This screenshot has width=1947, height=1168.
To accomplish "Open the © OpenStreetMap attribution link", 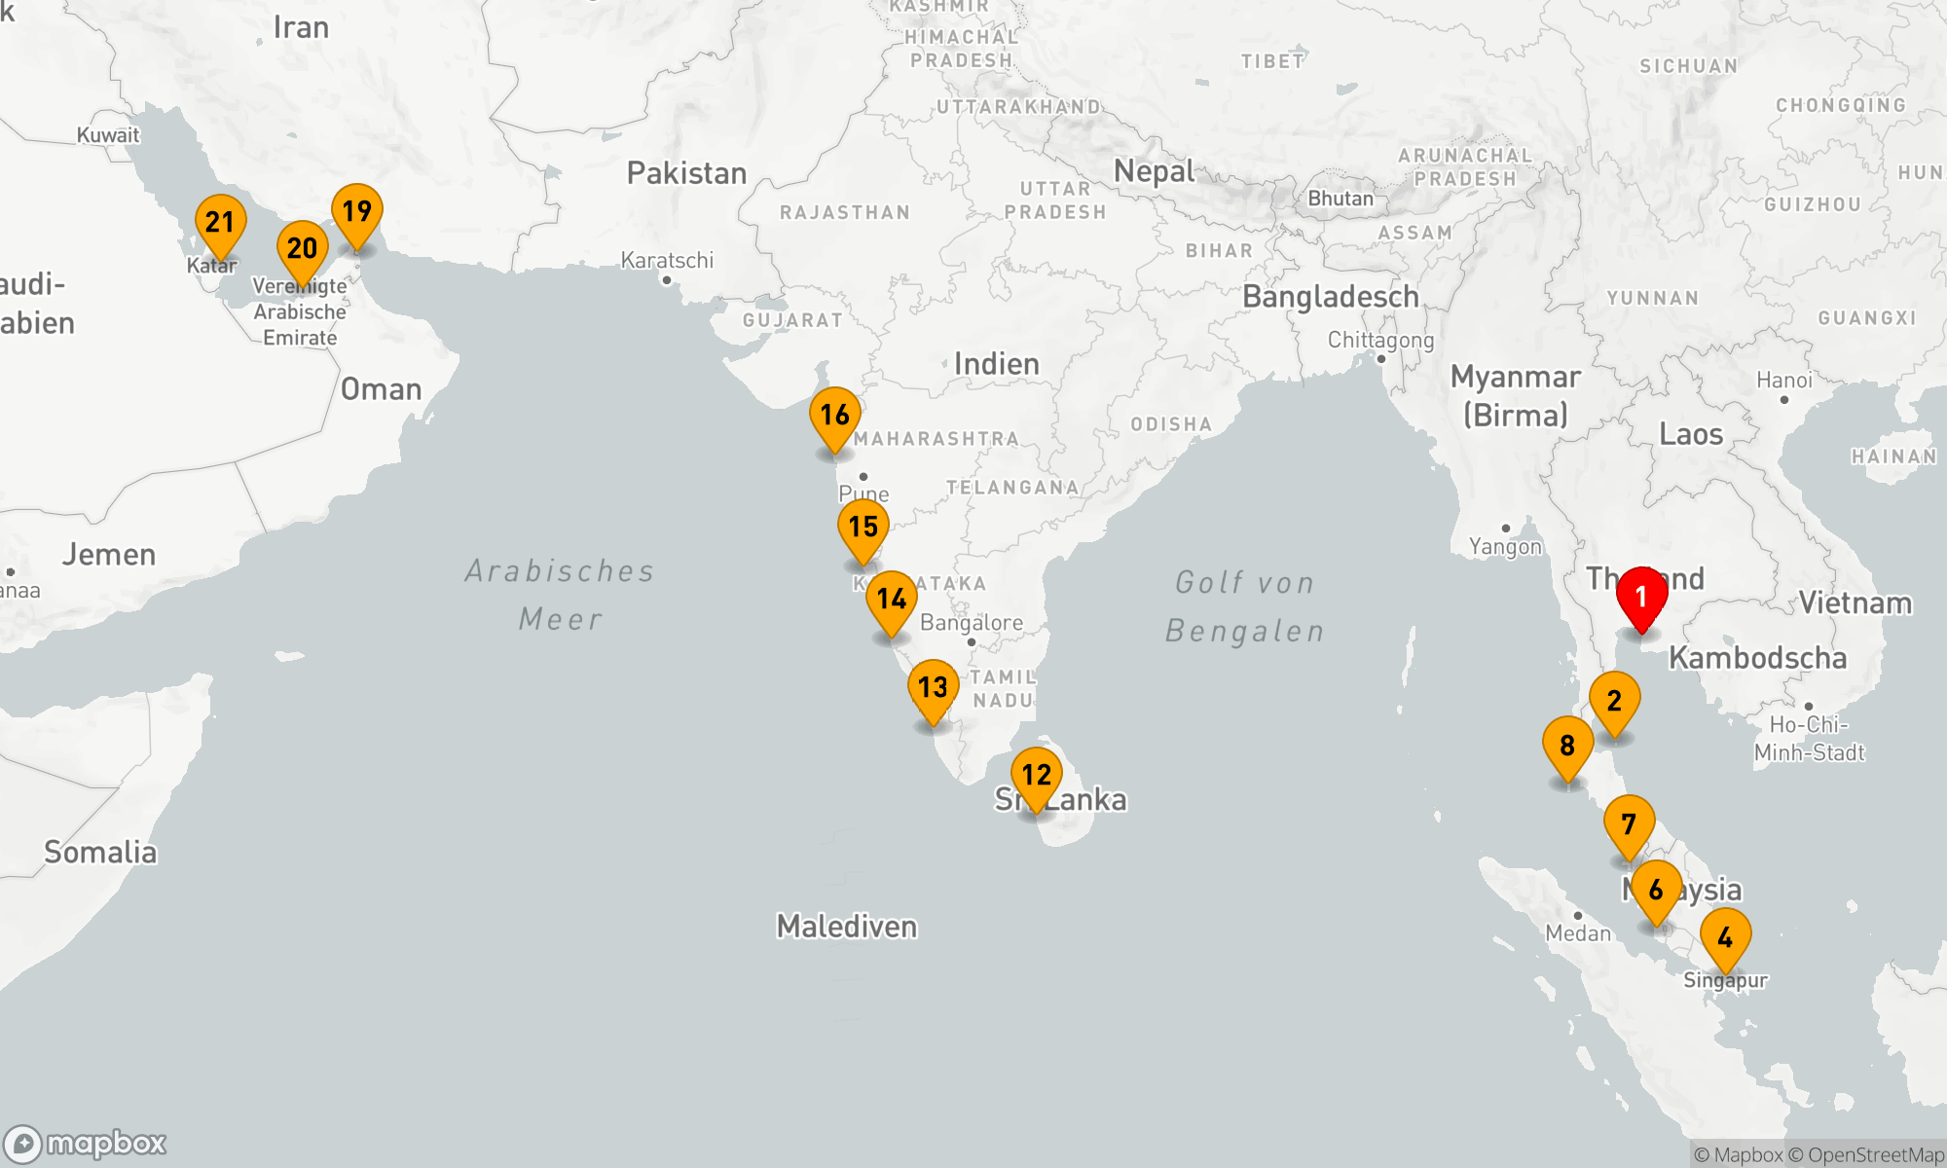I will [x=1867, y=1155].
